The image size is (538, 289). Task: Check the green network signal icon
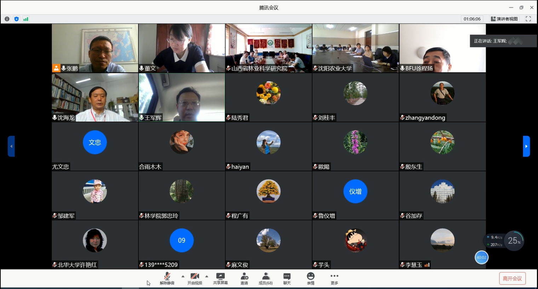pyautogui.click(x=26, y=19)
